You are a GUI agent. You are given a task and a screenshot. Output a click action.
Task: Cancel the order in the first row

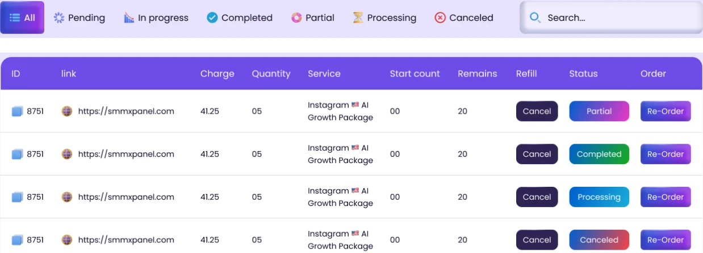[537, 112]
